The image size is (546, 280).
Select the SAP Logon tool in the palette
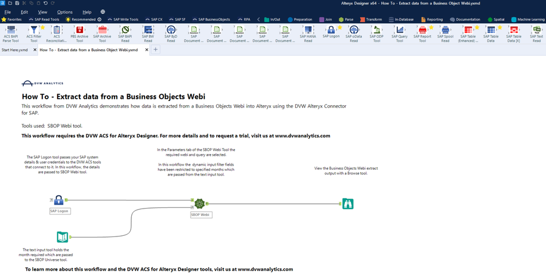(x=331, y=32)
